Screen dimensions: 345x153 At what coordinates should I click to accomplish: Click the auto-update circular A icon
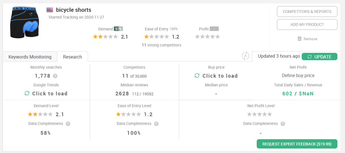point(245,56)
